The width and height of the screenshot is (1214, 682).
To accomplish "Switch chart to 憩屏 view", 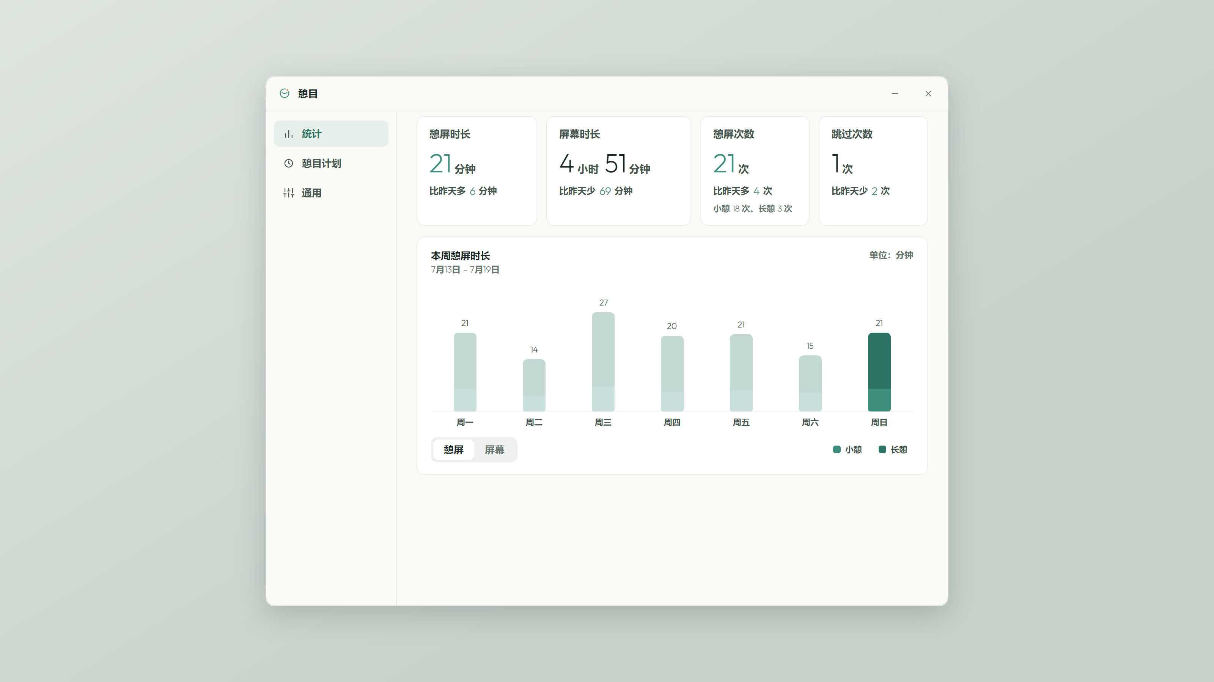I will point(453,449).
